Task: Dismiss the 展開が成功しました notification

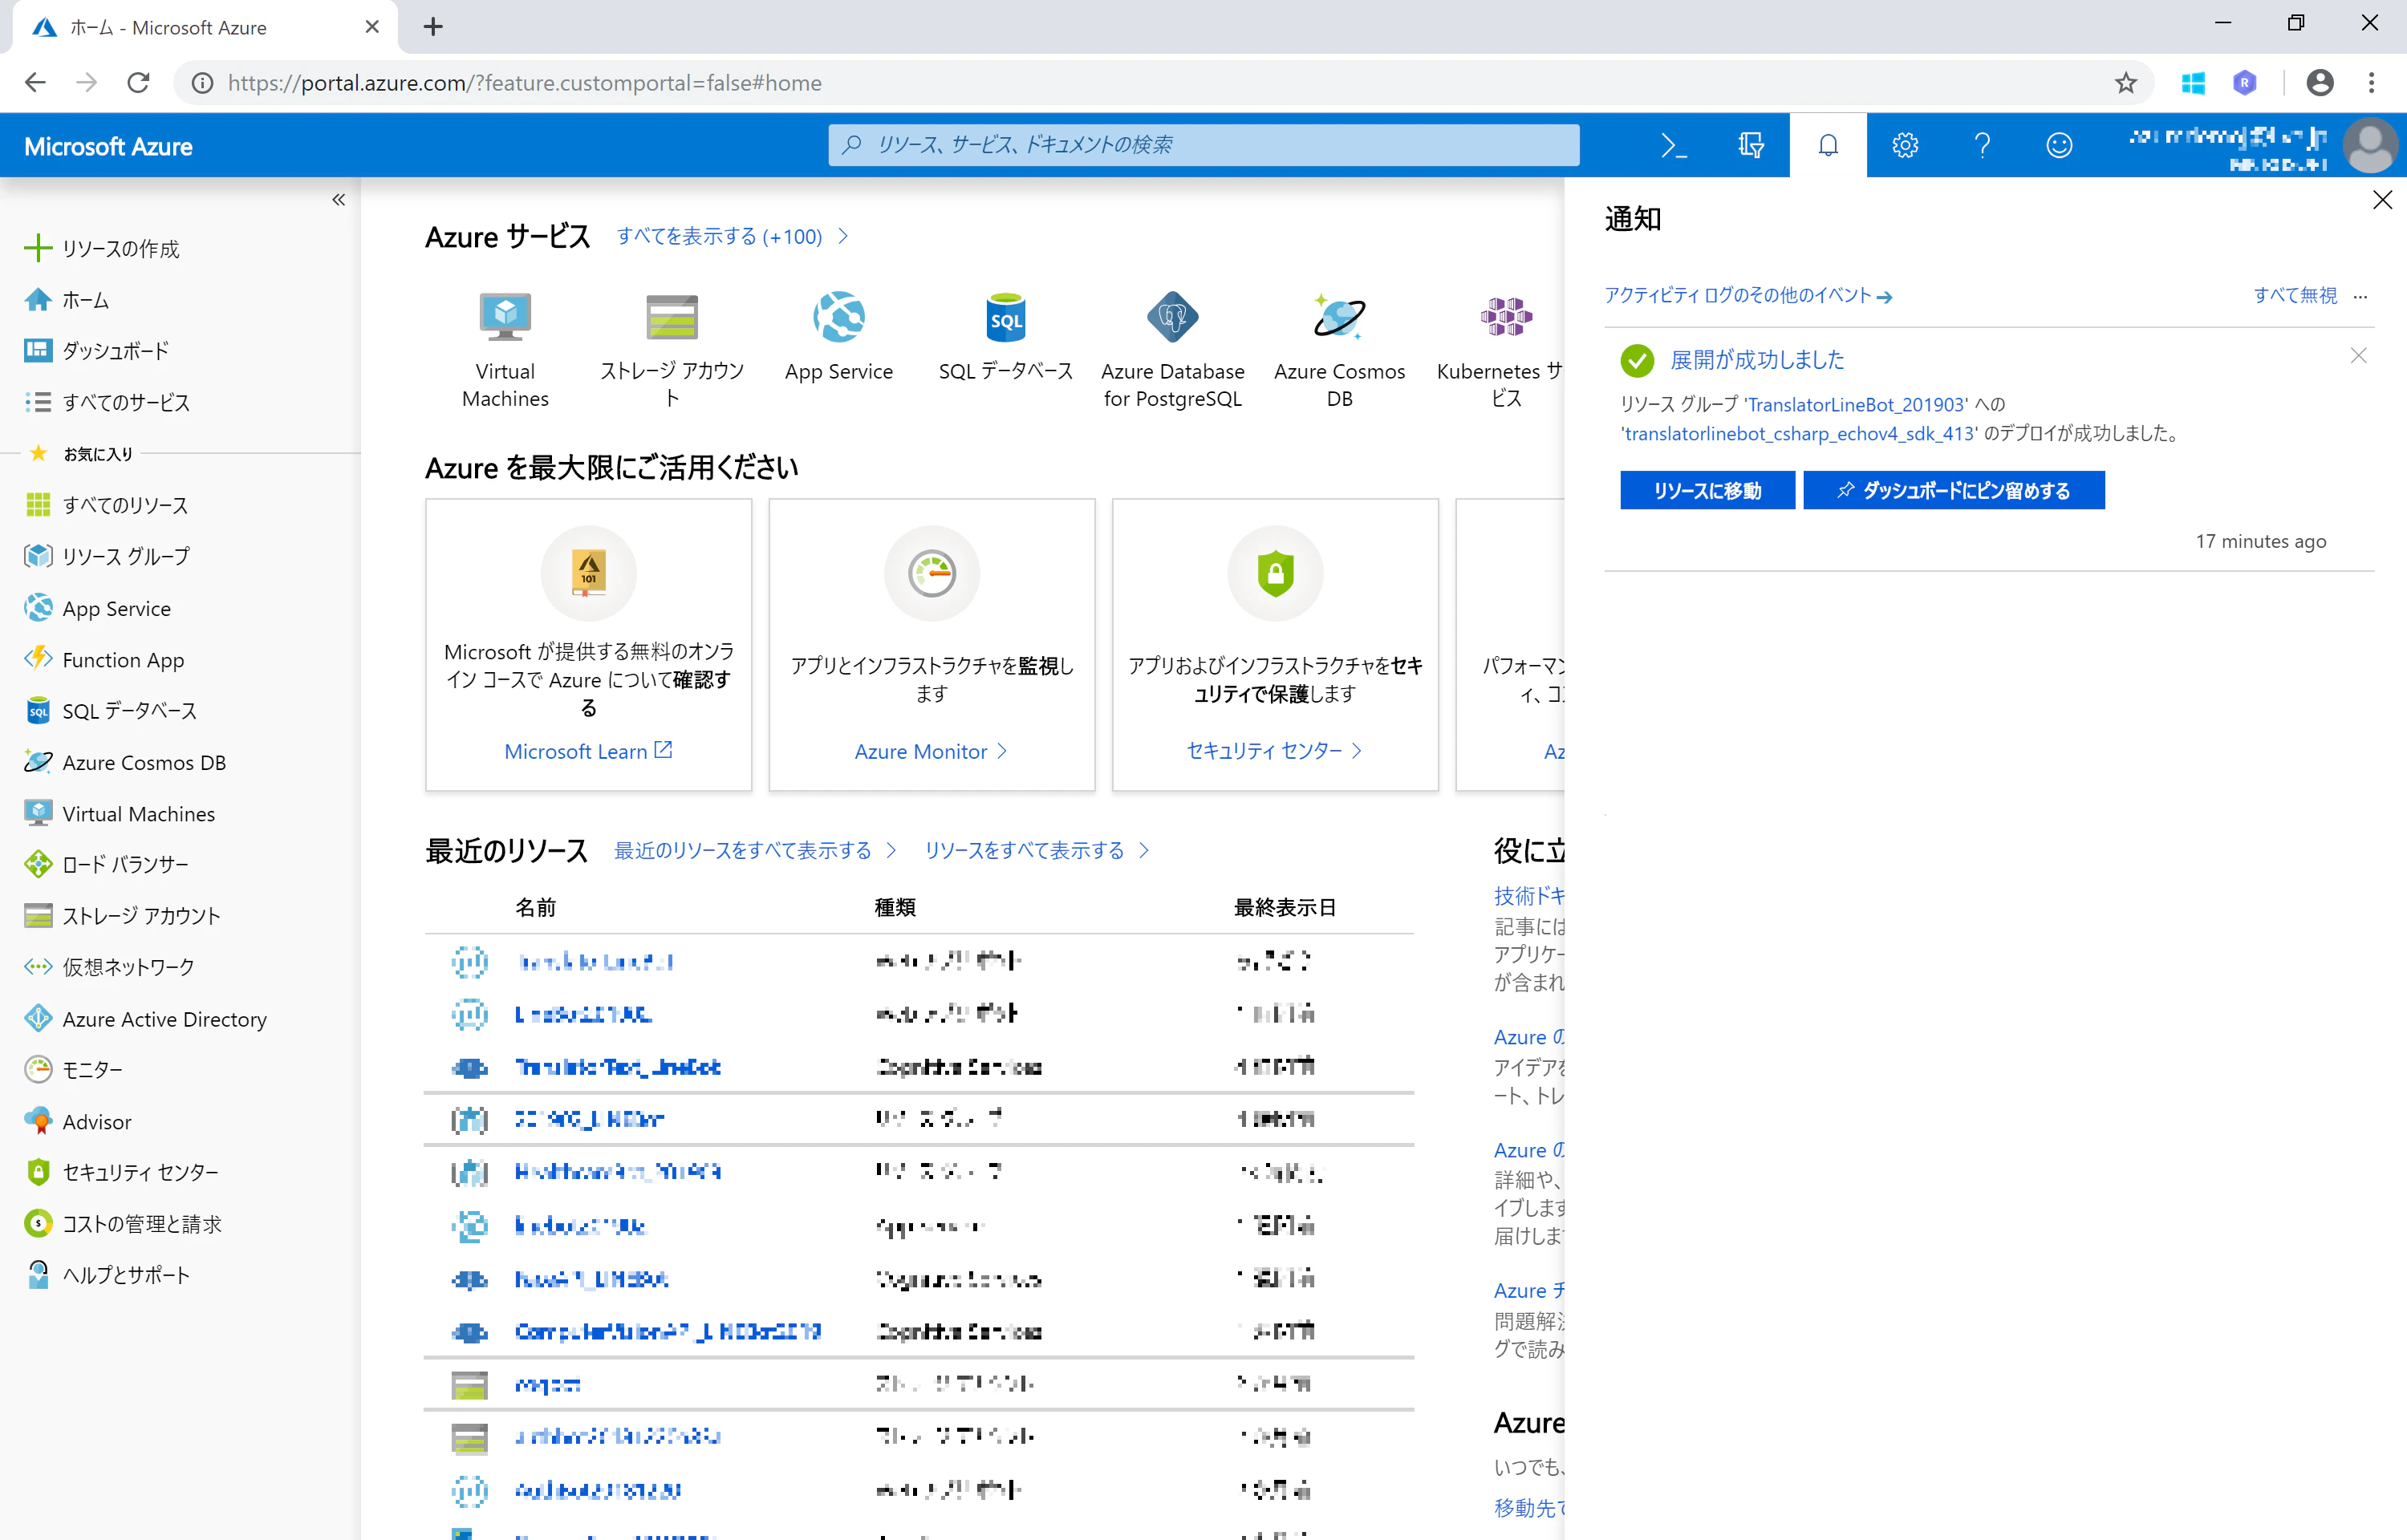Action: tap(2358, 356)
